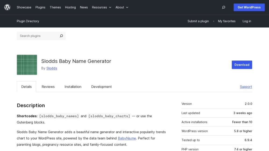The width and height of the screenshot is (269, 151).
Task: Visit the BabyNa.me link
Action: pyautogui.click(x=127, y=138)
